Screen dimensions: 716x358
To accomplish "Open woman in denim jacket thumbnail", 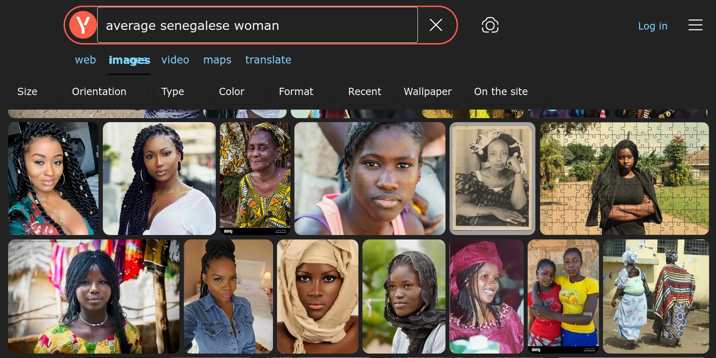I will (228, 297).
